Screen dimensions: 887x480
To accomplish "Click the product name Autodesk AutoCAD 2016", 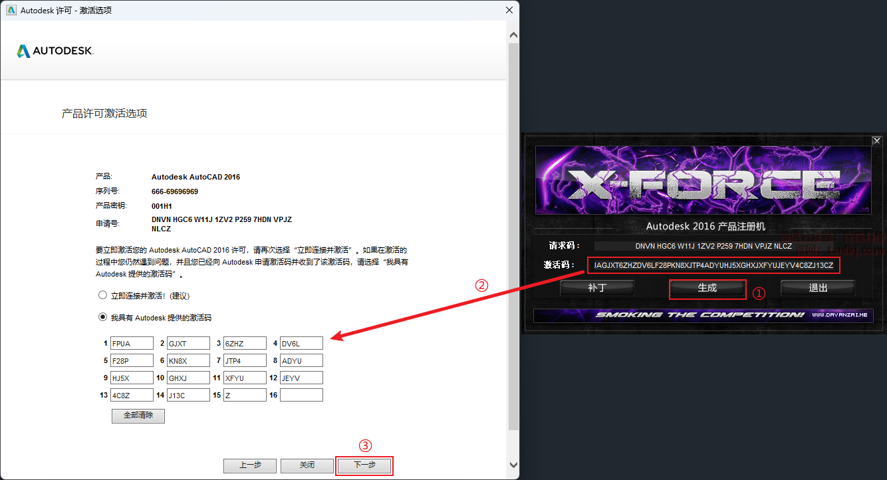I will 196,178.
